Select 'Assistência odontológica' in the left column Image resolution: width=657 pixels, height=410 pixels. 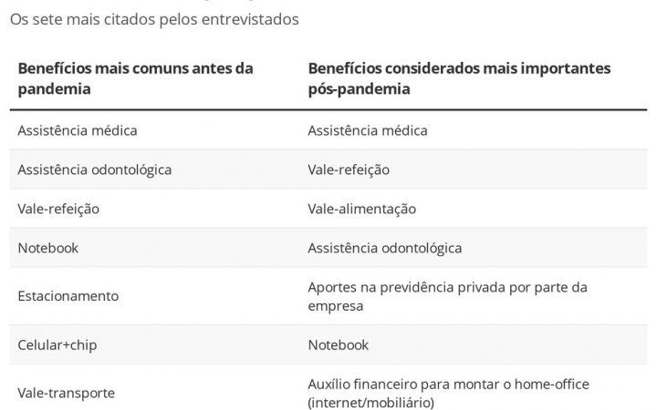pos(95,169)
